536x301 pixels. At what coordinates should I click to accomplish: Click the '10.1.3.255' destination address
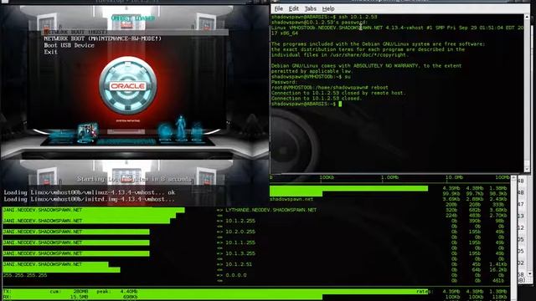(x=240, y=253)
